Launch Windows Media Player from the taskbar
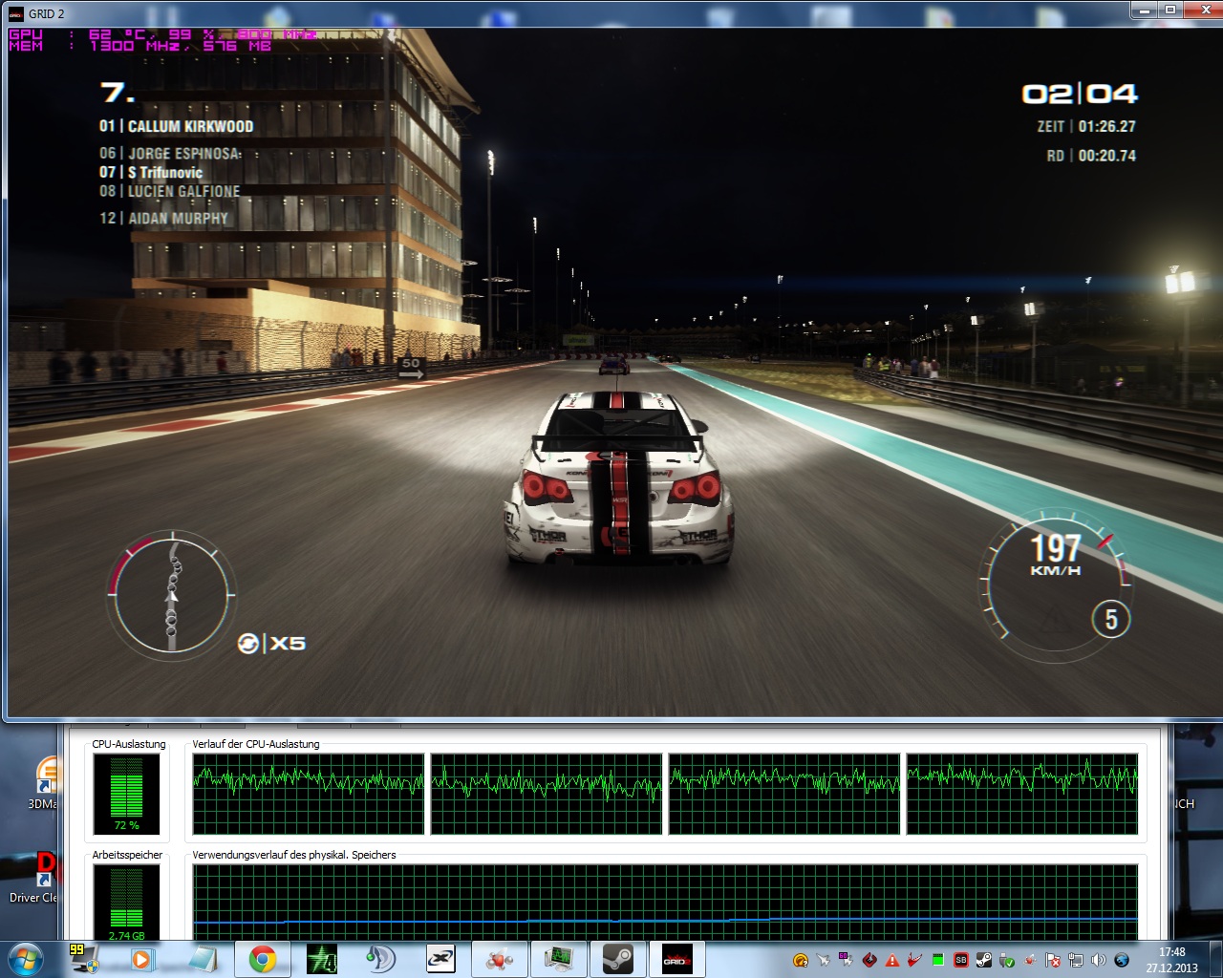1223x978 pixels. point(141,959)
